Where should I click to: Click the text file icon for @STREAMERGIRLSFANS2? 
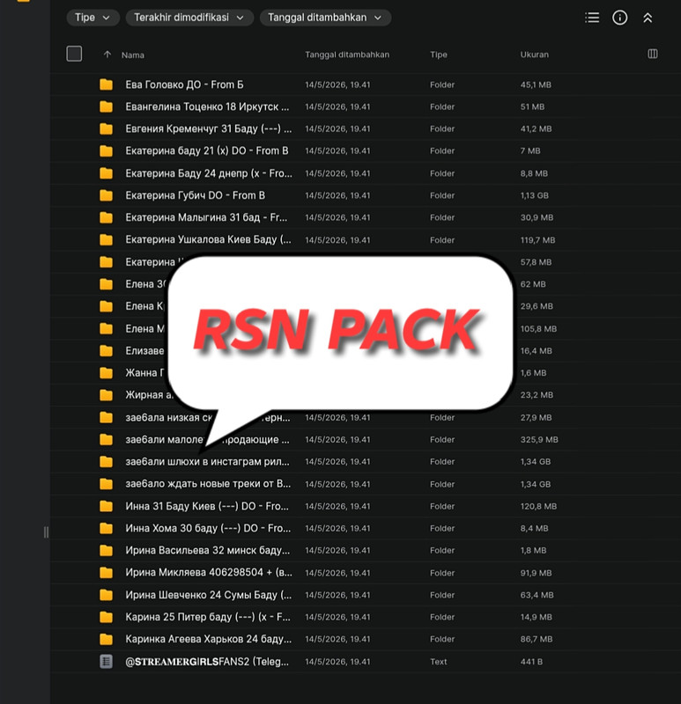pos(106,662)
